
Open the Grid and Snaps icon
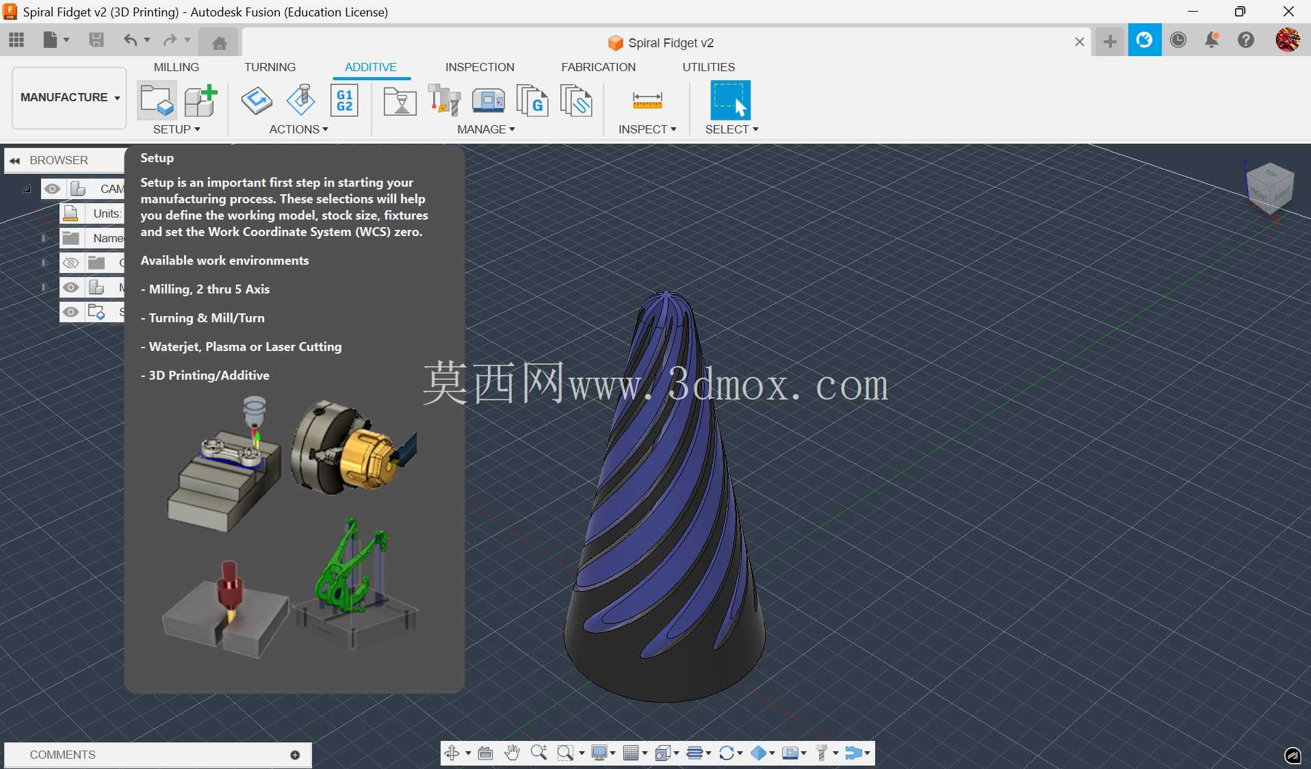[x=631, y=753]
